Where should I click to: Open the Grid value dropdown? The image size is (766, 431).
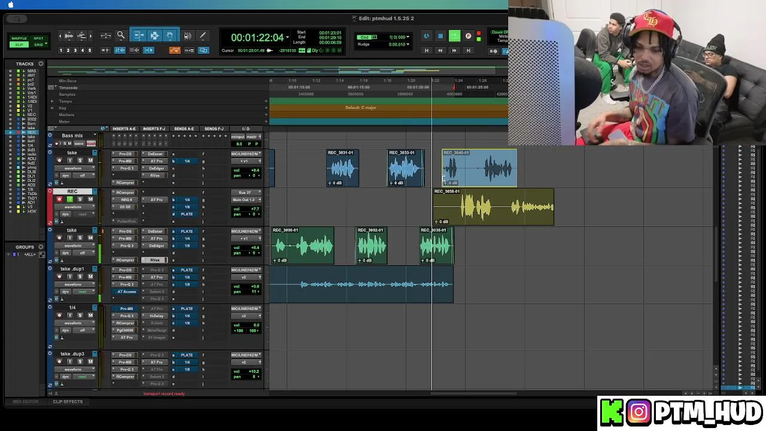408,37
